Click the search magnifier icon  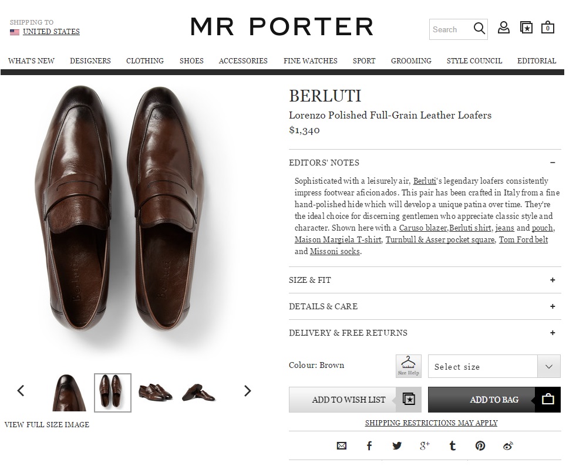tap(479, 29)
